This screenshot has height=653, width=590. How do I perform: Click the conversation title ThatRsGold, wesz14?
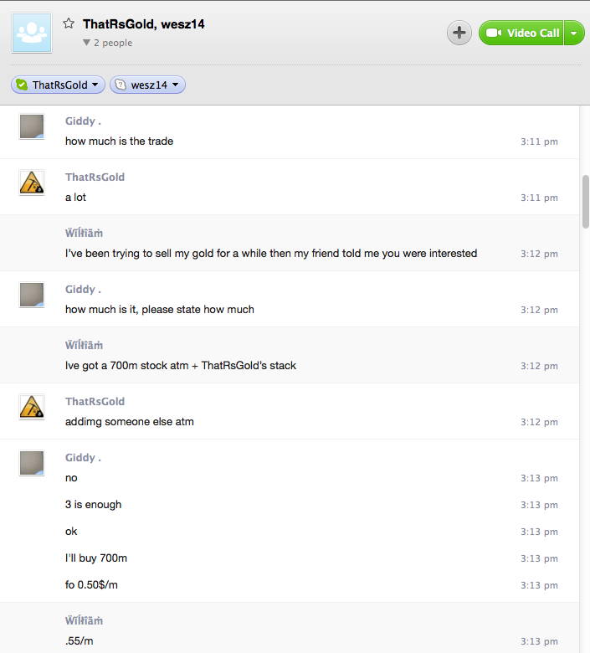pos(144,24)
